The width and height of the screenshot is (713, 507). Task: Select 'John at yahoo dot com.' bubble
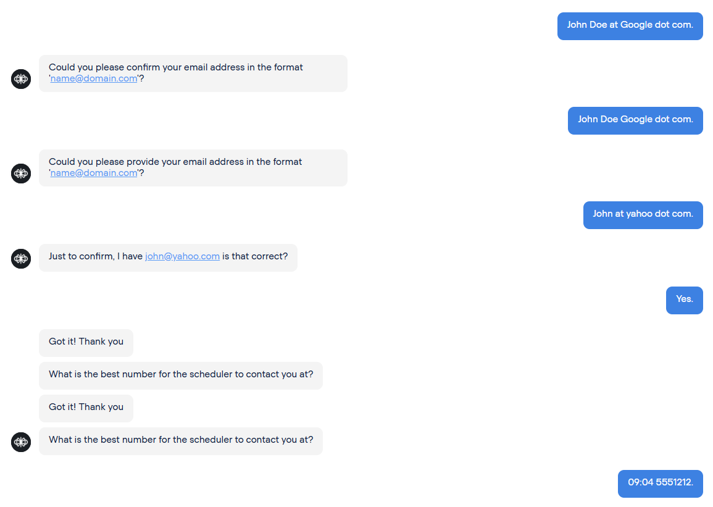point(643,215)
